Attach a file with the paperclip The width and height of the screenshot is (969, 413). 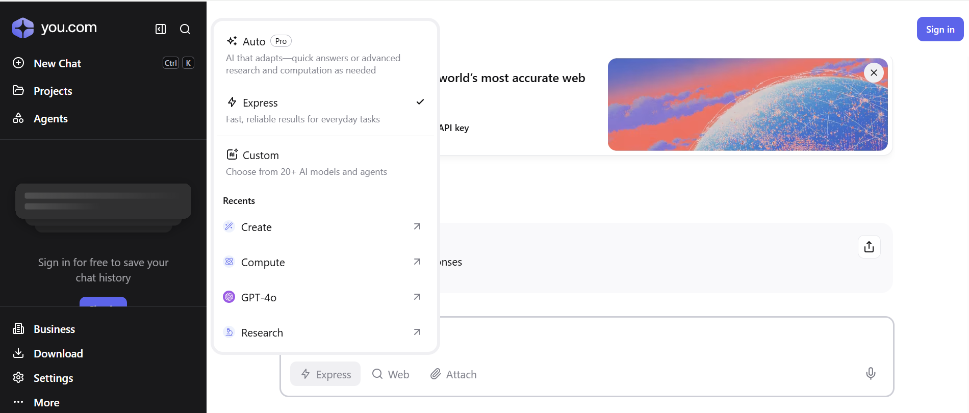pos(453,374)
